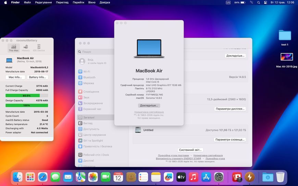Click Параметри сховища... button
298x186 pixels.
pyautogui.click(x=230, y=139)
